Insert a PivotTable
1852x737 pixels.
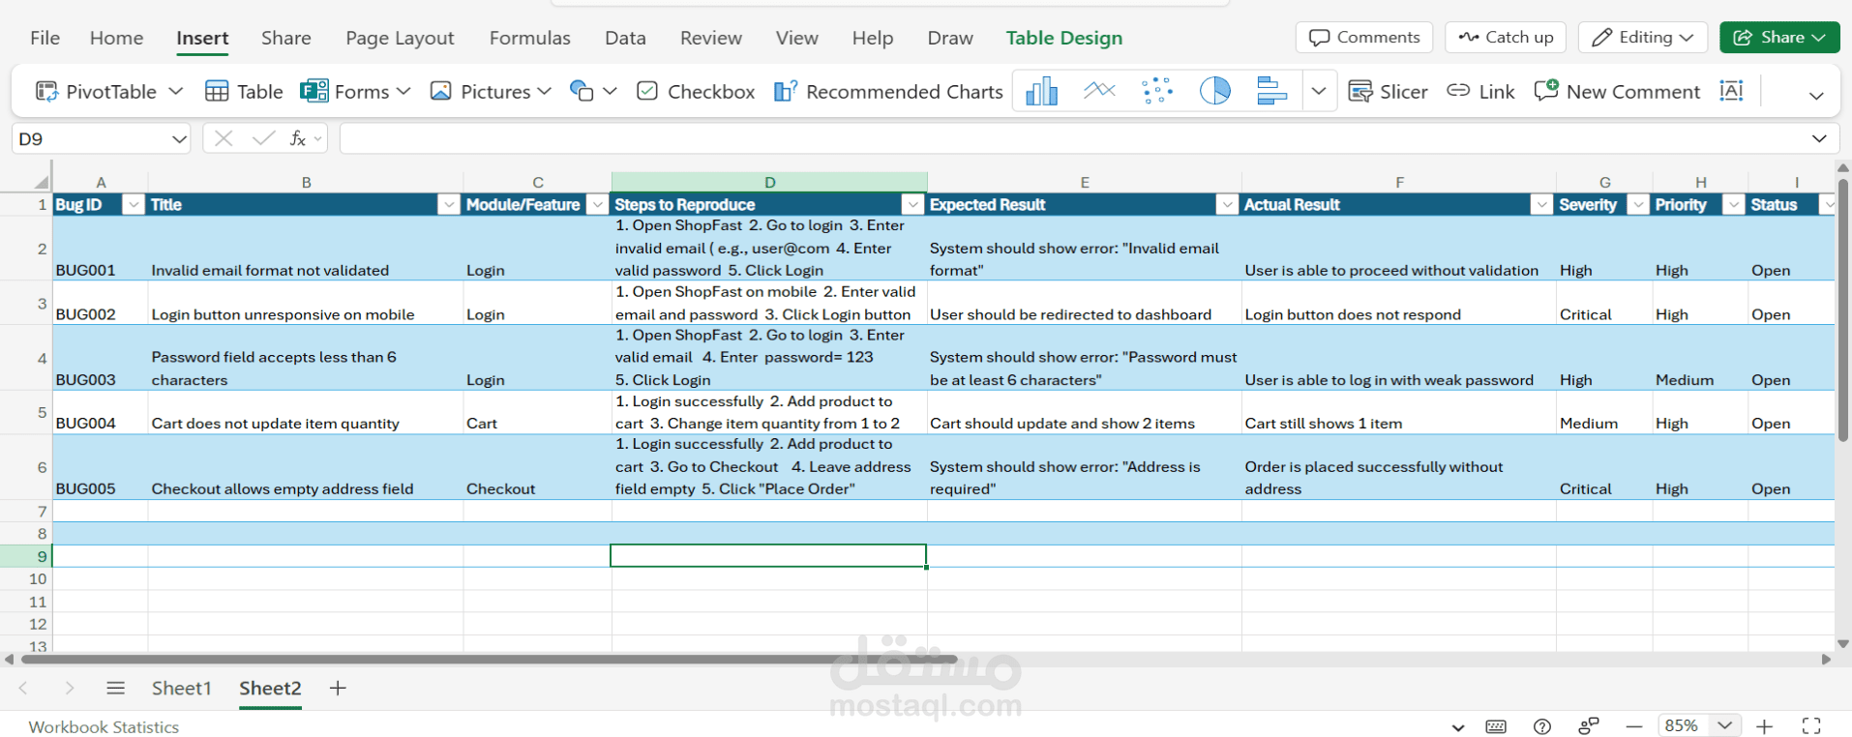coord(95,91)
